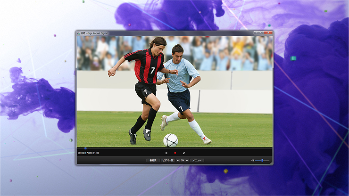Open the メニュー menu

[x=197, y=161]
